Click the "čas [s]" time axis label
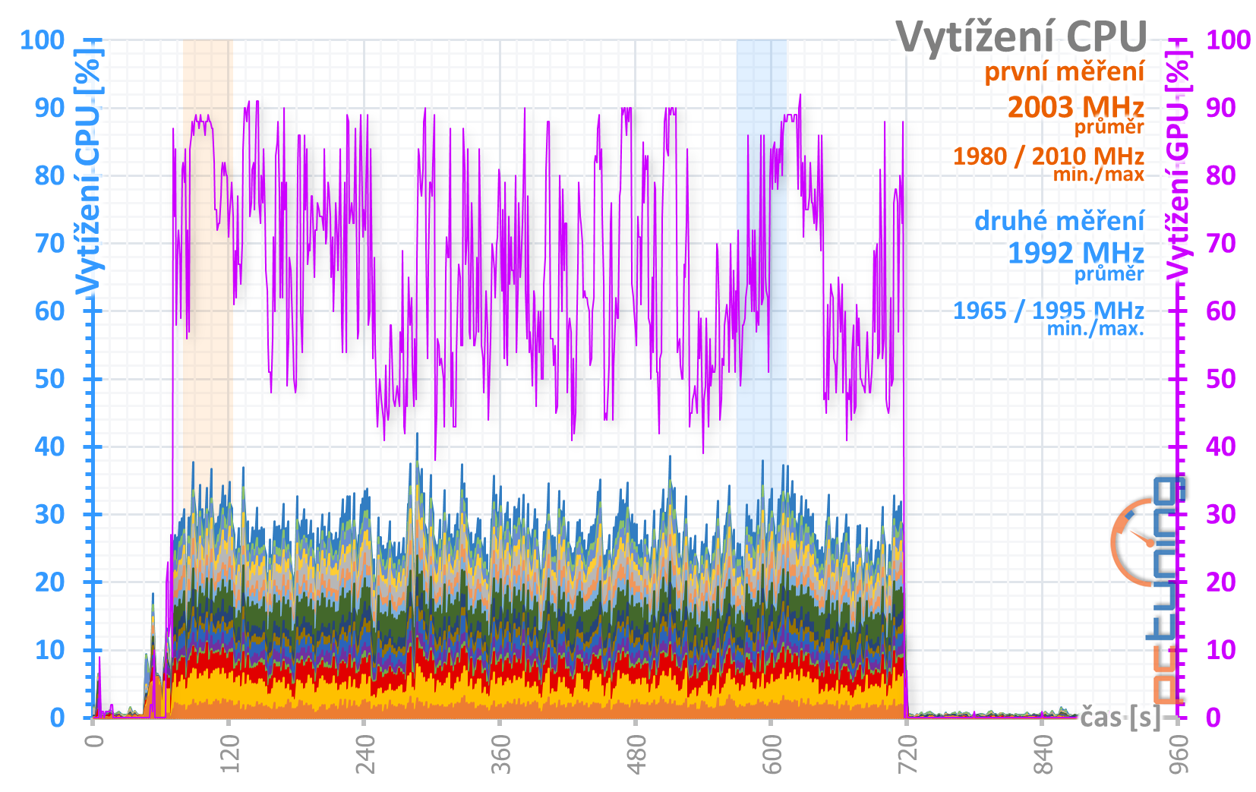1256x792 pixels. pos(1121,716)
